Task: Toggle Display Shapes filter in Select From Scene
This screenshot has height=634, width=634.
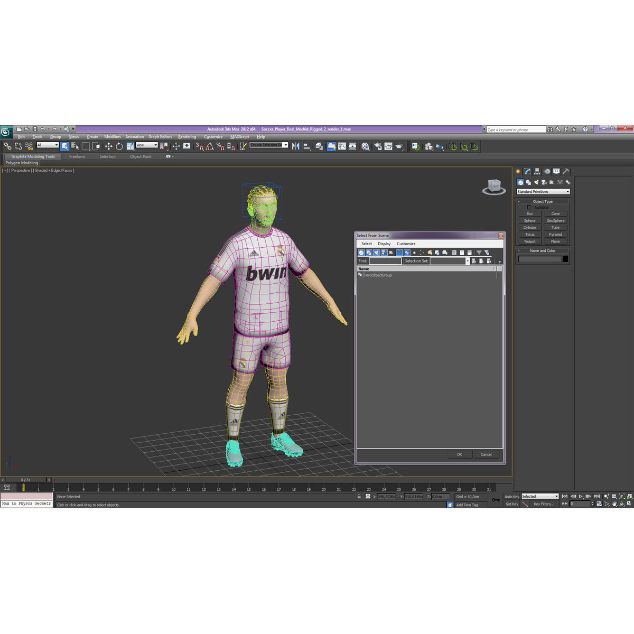Action: [x=369, y=253]
